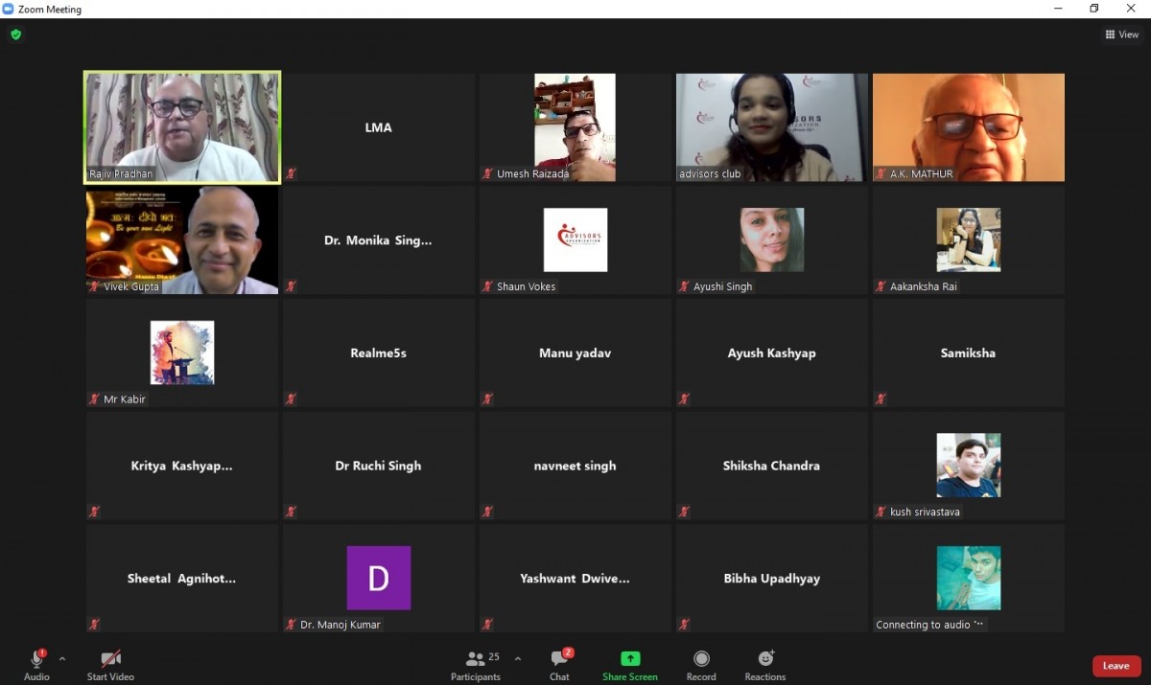Select the advisors club video tile
Viewport: 1151px width, 685px height.
[x=771, y=126]
